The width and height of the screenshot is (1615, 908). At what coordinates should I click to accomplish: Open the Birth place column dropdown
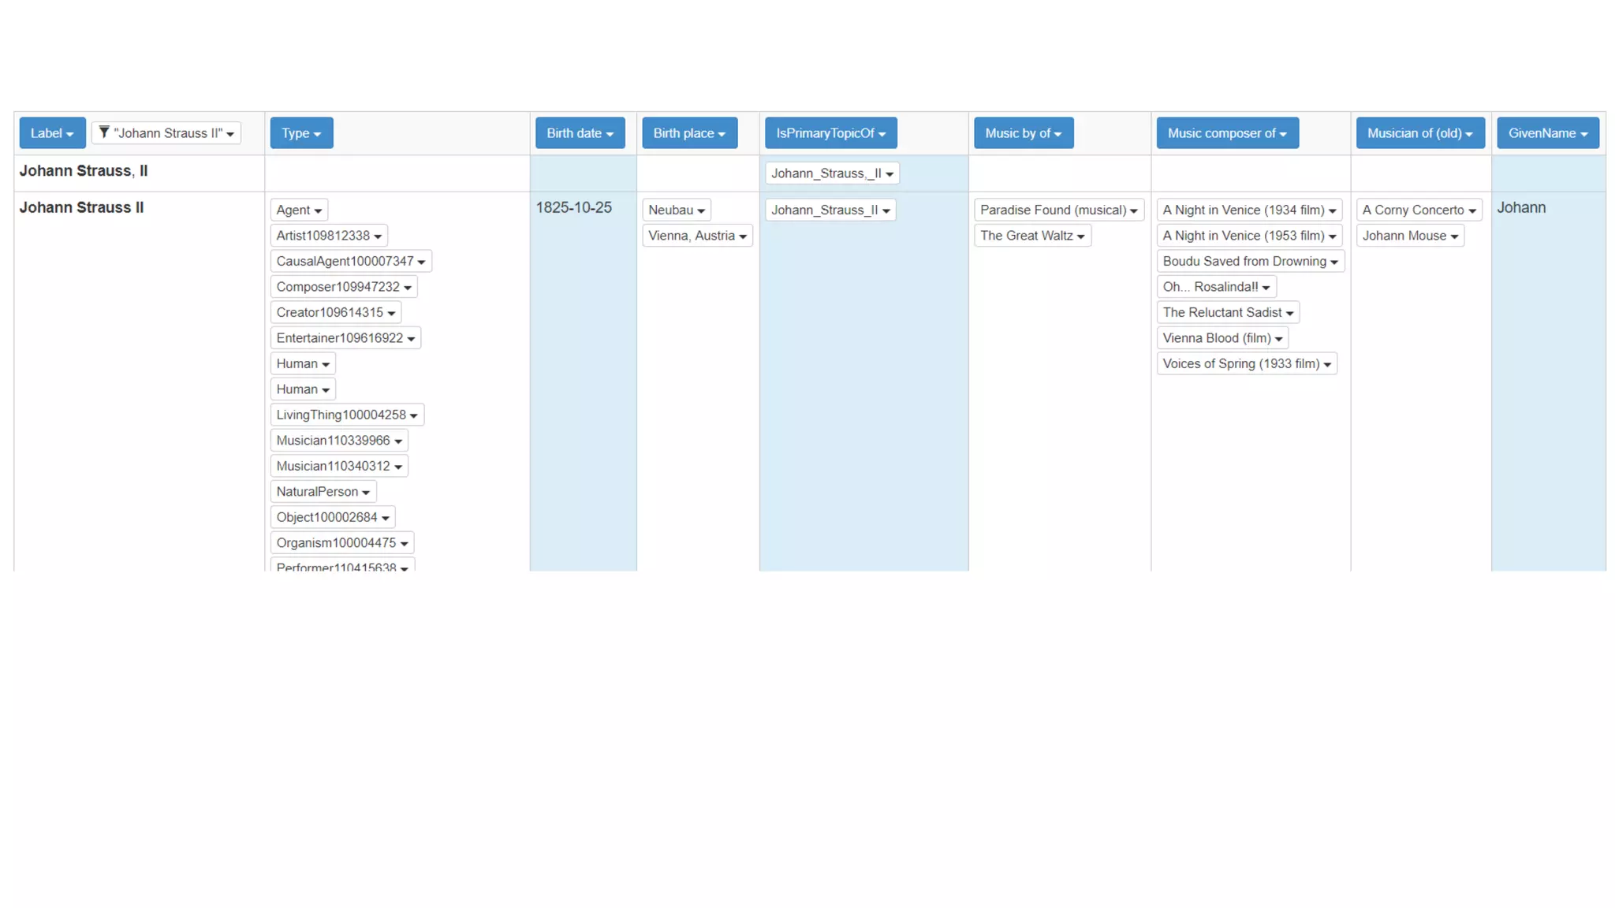[x=689, y=133]
